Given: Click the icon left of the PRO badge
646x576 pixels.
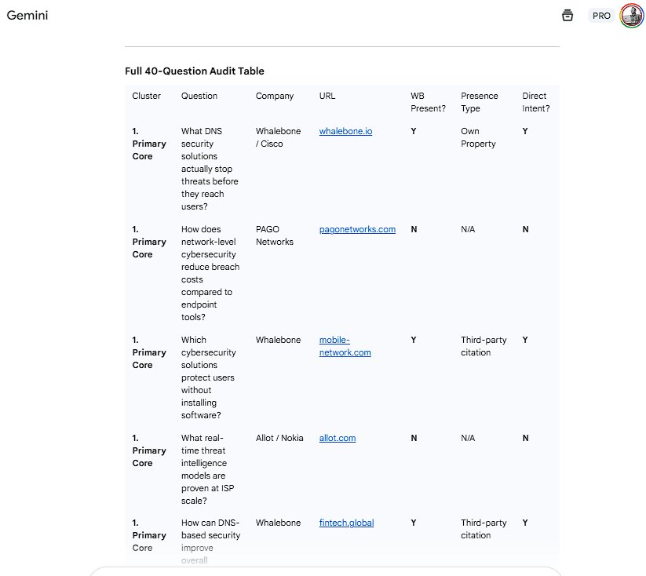Looking at the screenshot, I should (x=568, y=15).
